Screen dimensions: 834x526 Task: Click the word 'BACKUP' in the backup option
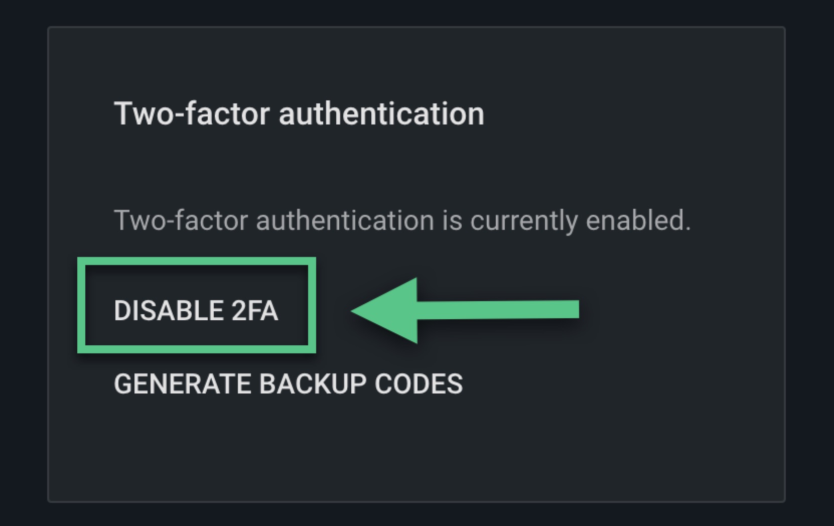coord(313,384)
